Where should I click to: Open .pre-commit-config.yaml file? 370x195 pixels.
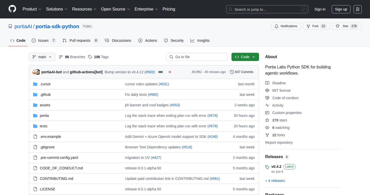(x=59, y=158)
